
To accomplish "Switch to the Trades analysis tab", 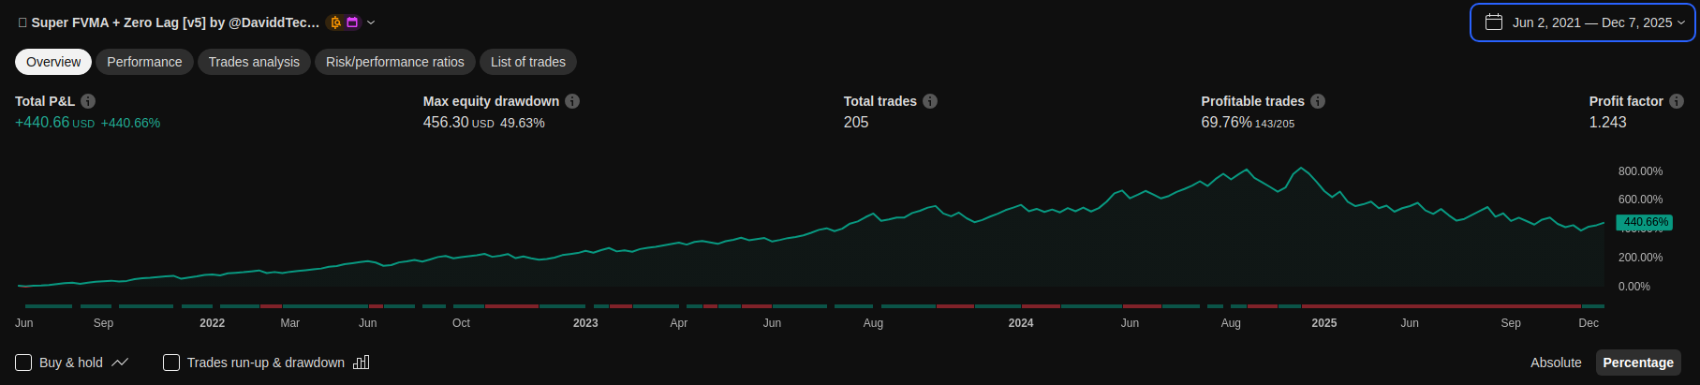I will [x=254, y=62].
